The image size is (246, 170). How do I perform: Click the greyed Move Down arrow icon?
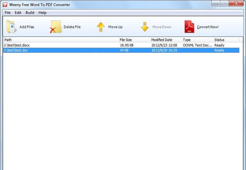(x=145, y=27)
